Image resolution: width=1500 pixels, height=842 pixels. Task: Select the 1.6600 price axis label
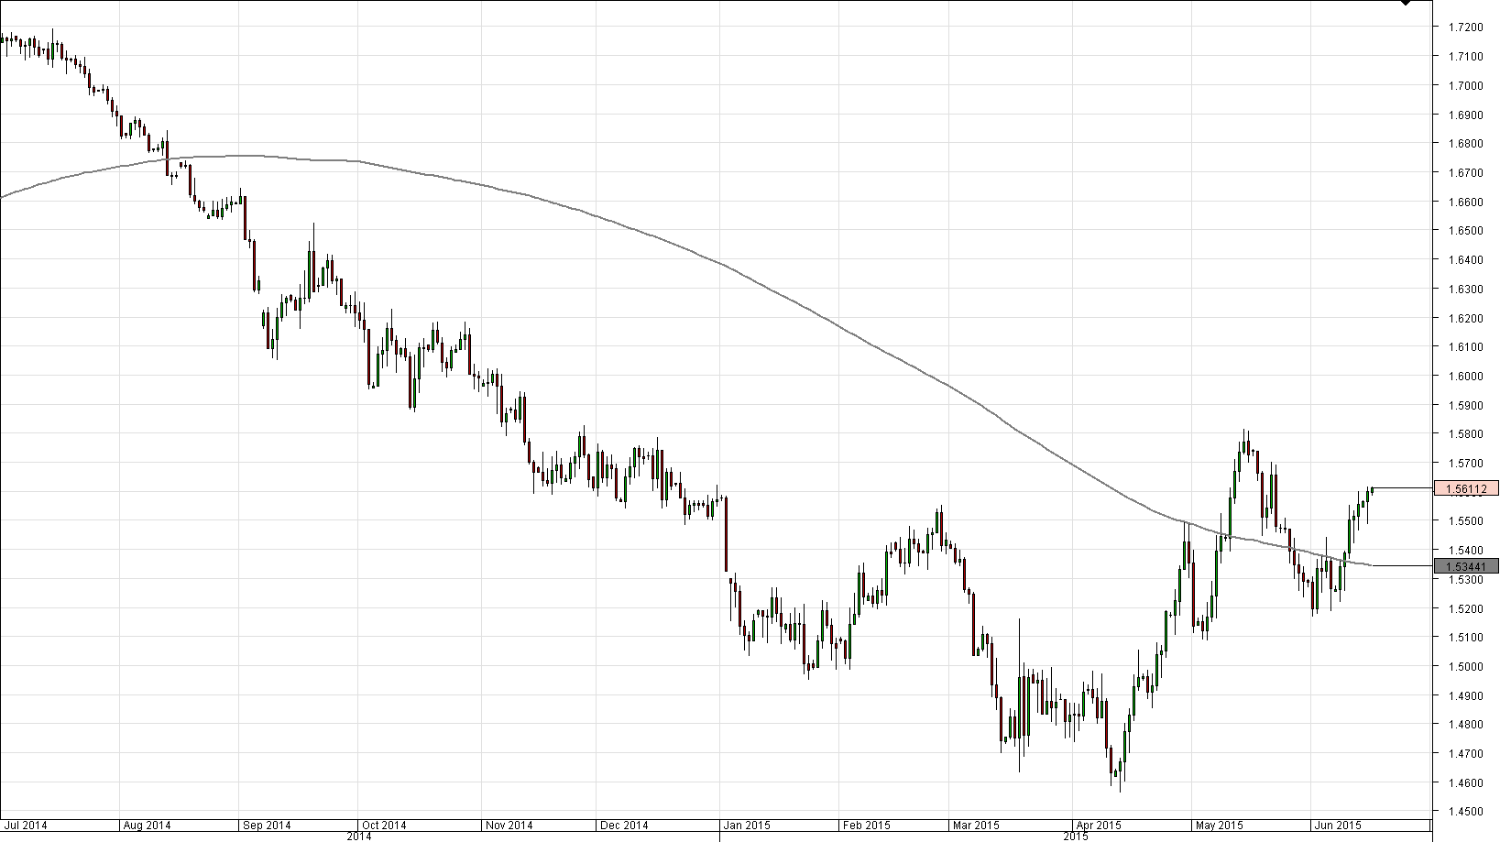click(x=1465, y=202)
